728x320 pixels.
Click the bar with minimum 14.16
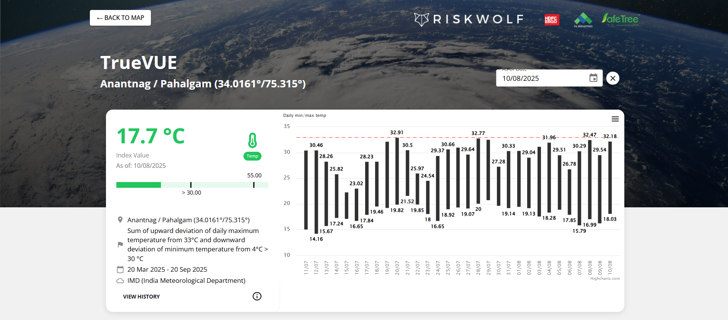[316, 192]
